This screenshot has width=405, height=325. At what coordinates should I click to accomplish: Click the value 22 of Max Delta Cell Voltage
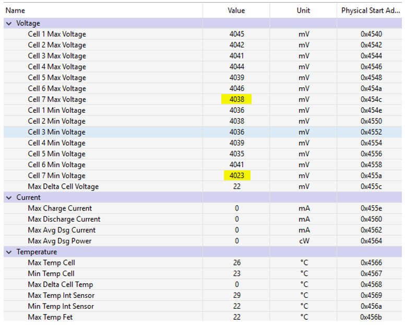[236, 187]
